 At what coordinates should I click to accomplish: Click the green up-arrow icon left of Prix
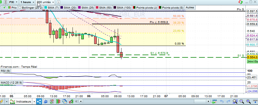point(4,8)
